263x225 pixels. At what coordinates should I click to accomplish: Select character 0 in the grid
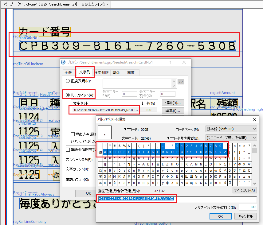(177, 146)
